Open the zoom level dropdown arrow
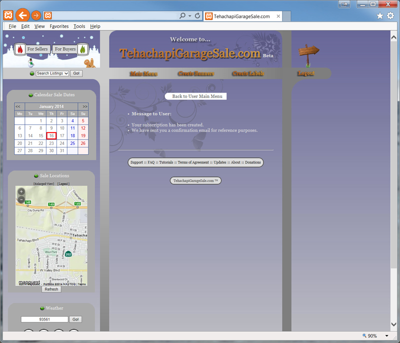400x343 pixels. pyautogui.click(x=386, y=336)
